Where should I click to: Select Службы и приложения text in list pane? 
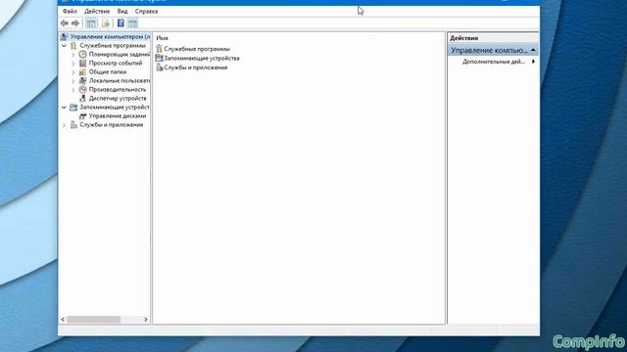[x=196, y=67]
